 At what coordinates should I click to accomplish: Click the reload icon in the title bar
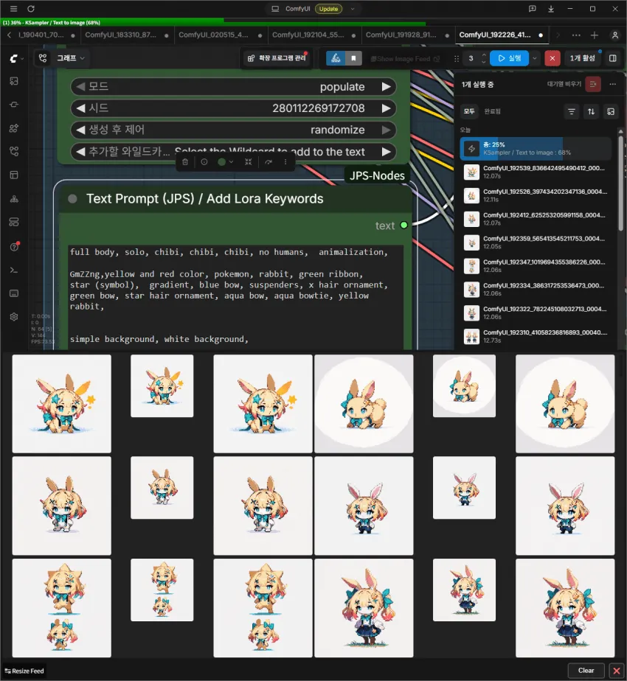pyautogui.click(x=31, y=9)
